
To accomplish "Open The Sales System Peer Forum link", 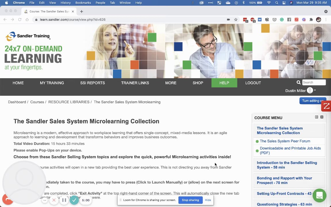I will [x=285, y=141].
